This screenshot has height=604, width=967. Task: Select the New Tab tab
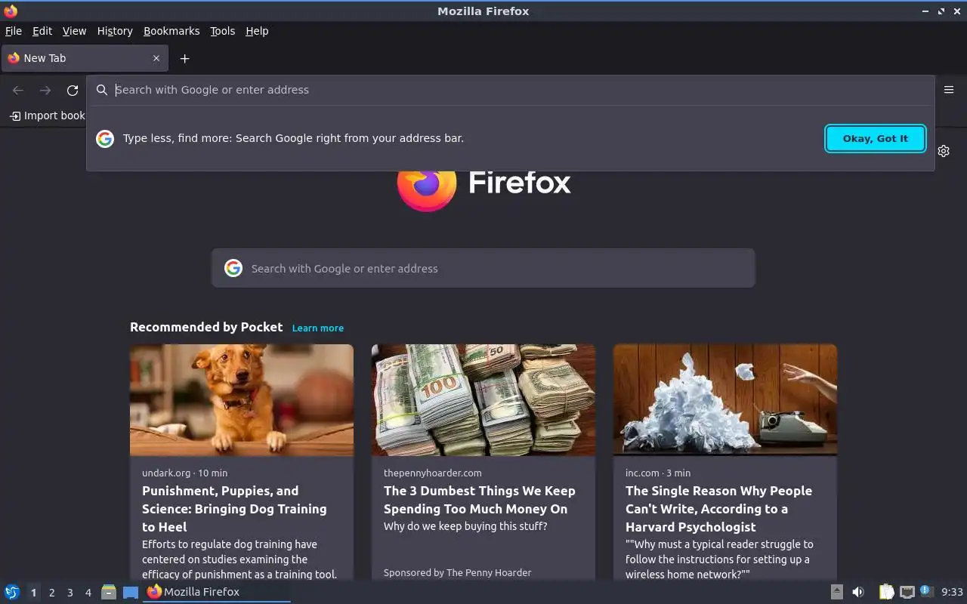pos(85,58)
